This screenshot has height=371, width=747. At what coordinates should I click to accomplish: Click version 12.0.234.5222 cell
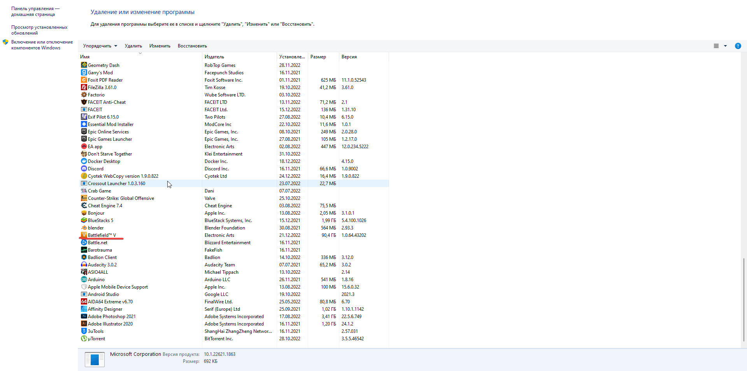coord(355,147)
